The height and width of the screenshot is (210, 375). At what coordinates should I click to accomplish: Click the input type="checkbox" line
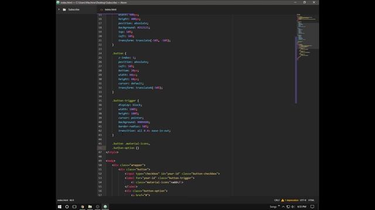click(x=172, y=174)
